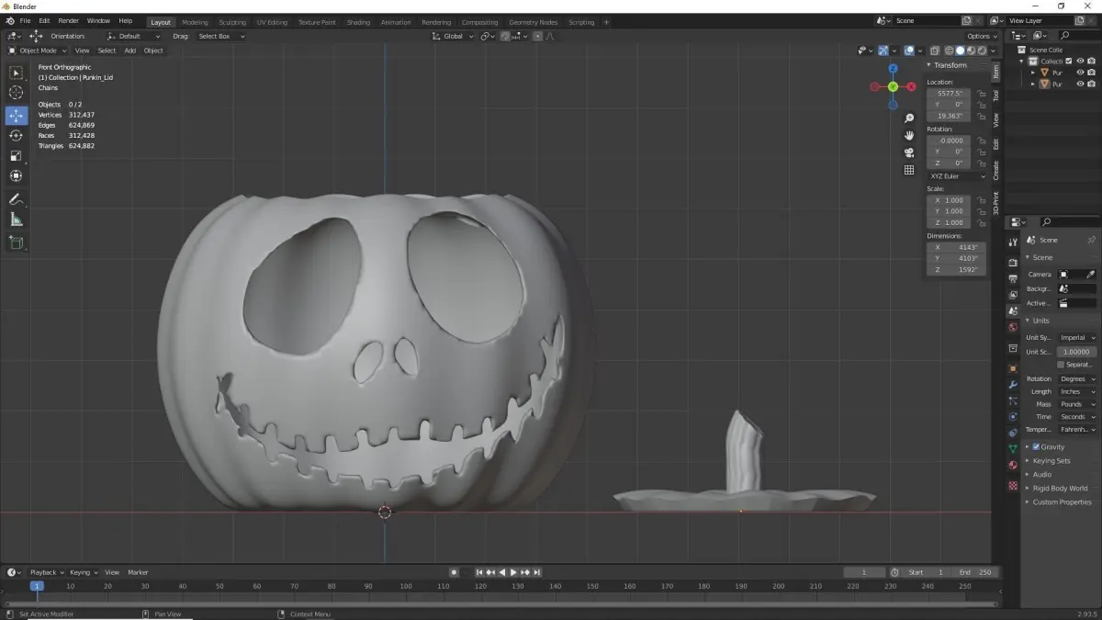1102x620 pixels.
Task: Activate the Transform tool
Action: [x=16, y=176]
